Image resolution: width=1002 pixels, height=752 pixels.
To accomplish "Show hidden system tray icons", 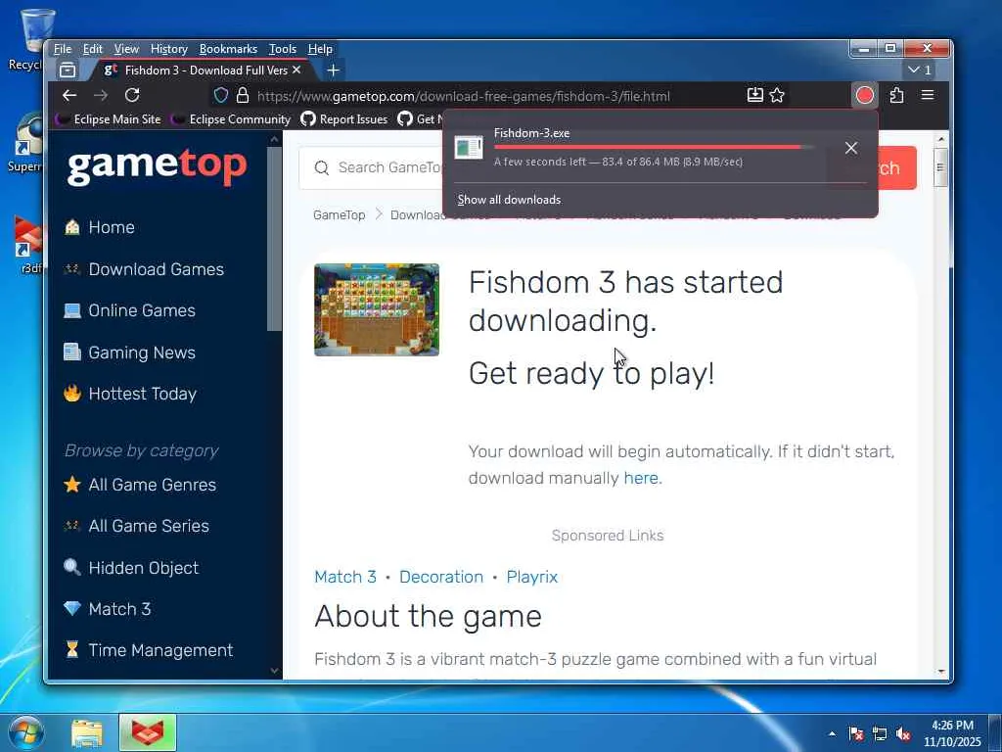I will tap(832, 733).
